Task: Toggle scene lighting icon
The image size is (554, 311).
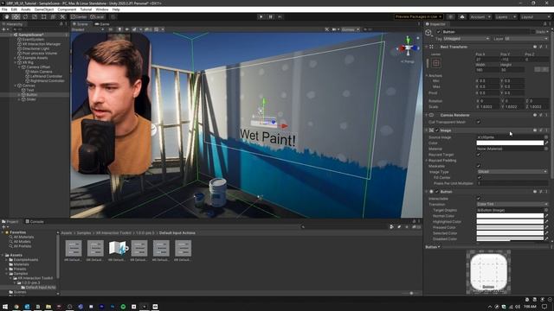Action: coord(119,29)
